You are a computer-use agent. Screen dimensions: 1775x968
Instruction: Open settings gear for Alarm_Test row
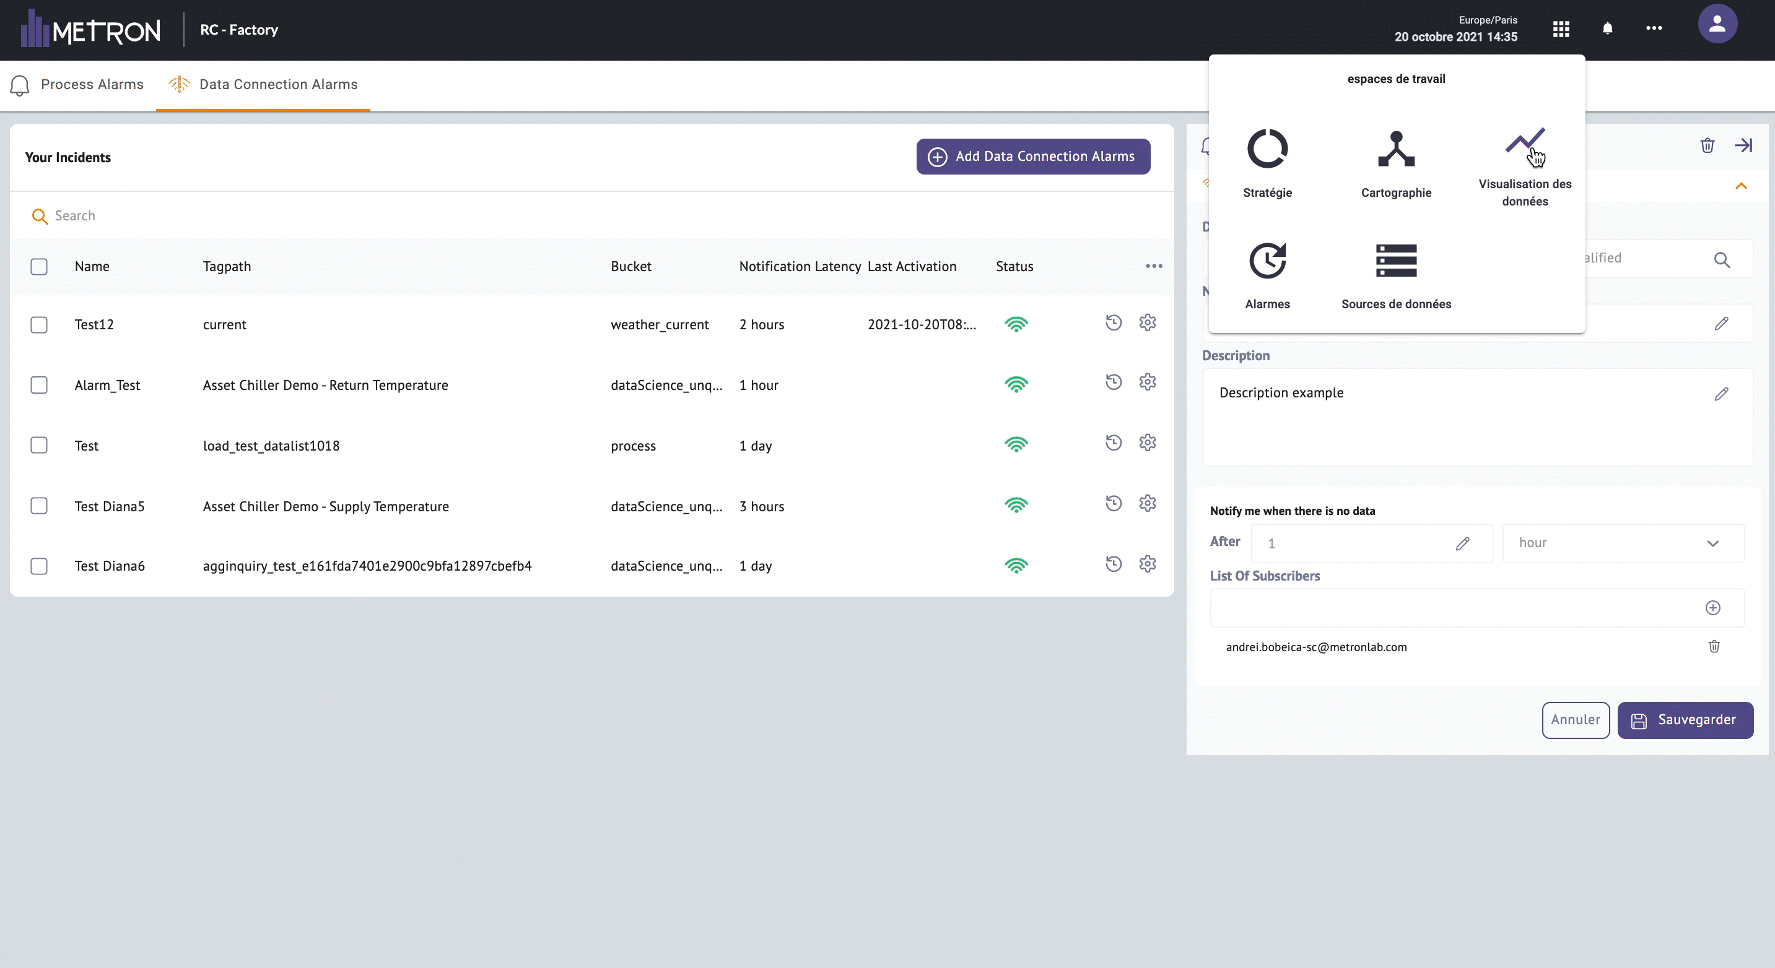[x=1146, y=382]
